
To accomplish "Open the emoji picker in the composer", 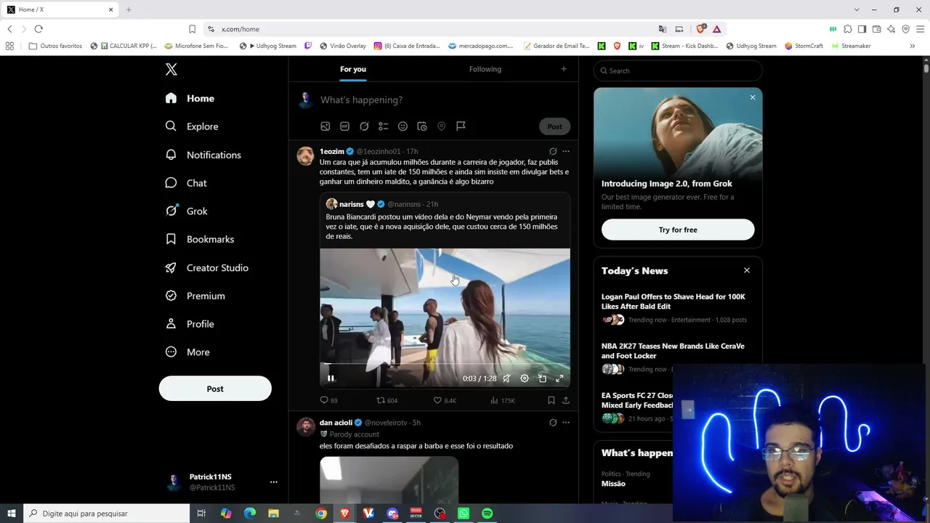I will tap(403, 126).
